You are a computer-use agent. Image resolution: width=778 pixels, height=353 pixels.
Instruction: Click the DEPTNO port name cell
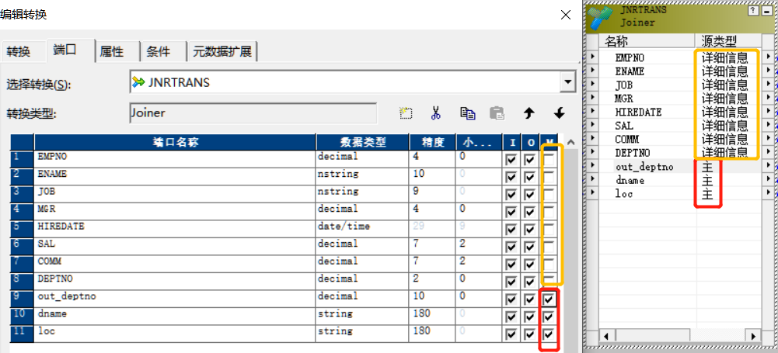[x=175, y=281]
